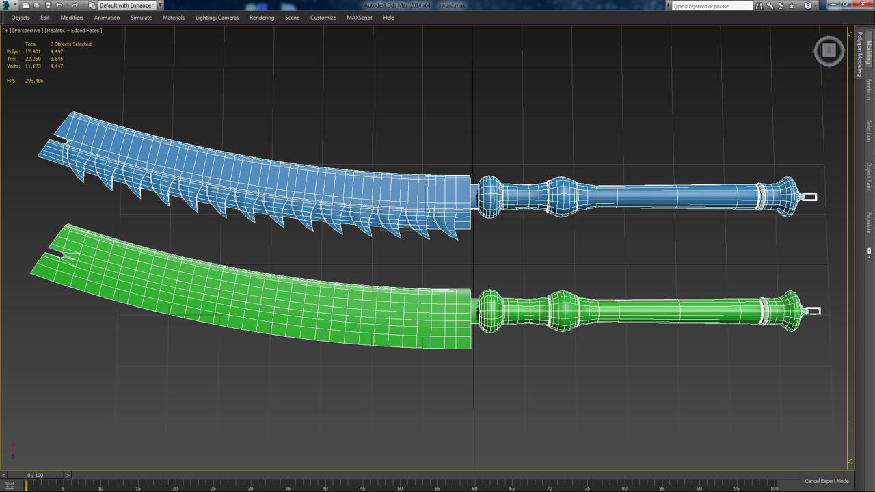The image size is (875, 492).
Task: Expand the quick access toolbar customize arrow
Action: point(160,5)
